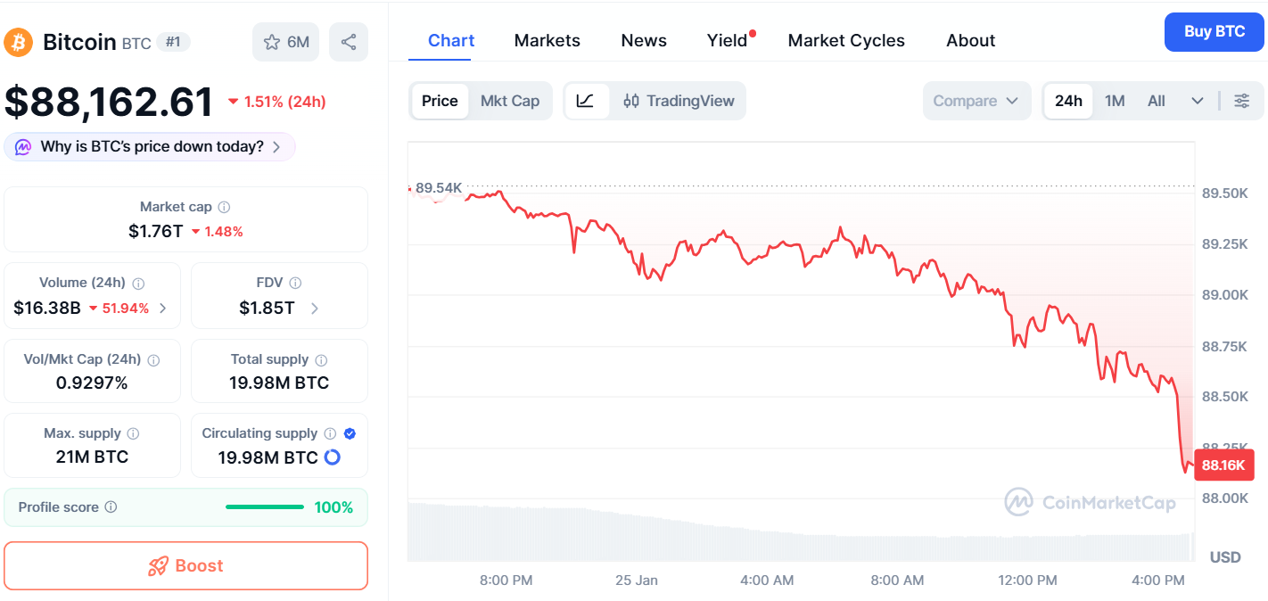Open the Markets tab
The image size is (1268, 601).
547,40
